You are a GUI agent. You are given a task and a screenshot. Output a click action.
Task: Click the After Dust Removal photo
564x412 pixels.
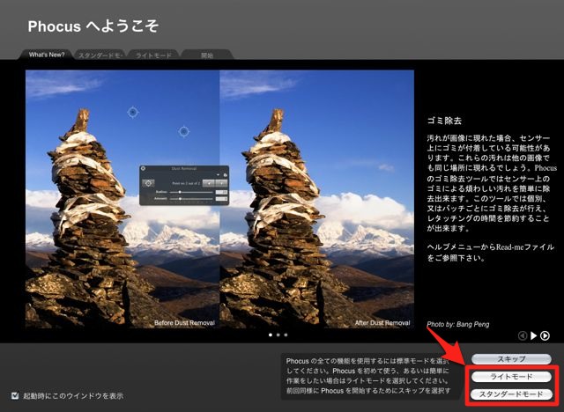[x=317, y=199]
